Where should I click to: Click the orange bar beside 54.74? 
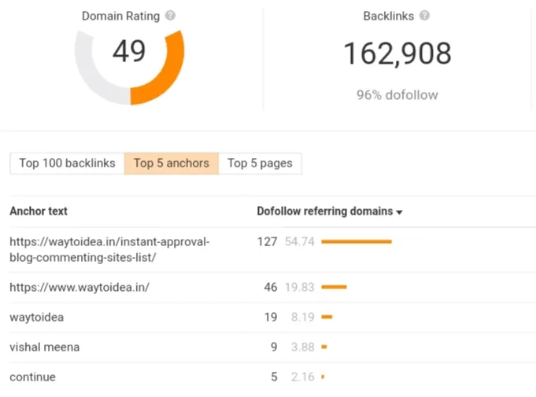356,242
